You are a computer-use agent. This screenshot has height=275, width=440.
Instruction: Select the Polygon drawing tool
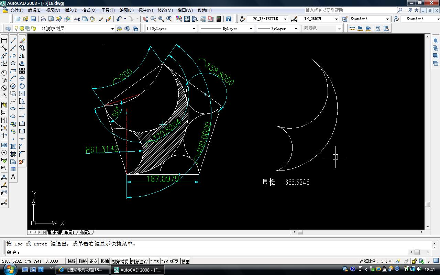click(13, 63)
